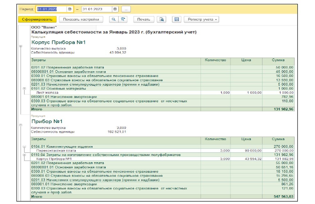Viewport: 315px width, 204px height.
Task: Click the end date input 31.01.2023
Action: (97, 9)
